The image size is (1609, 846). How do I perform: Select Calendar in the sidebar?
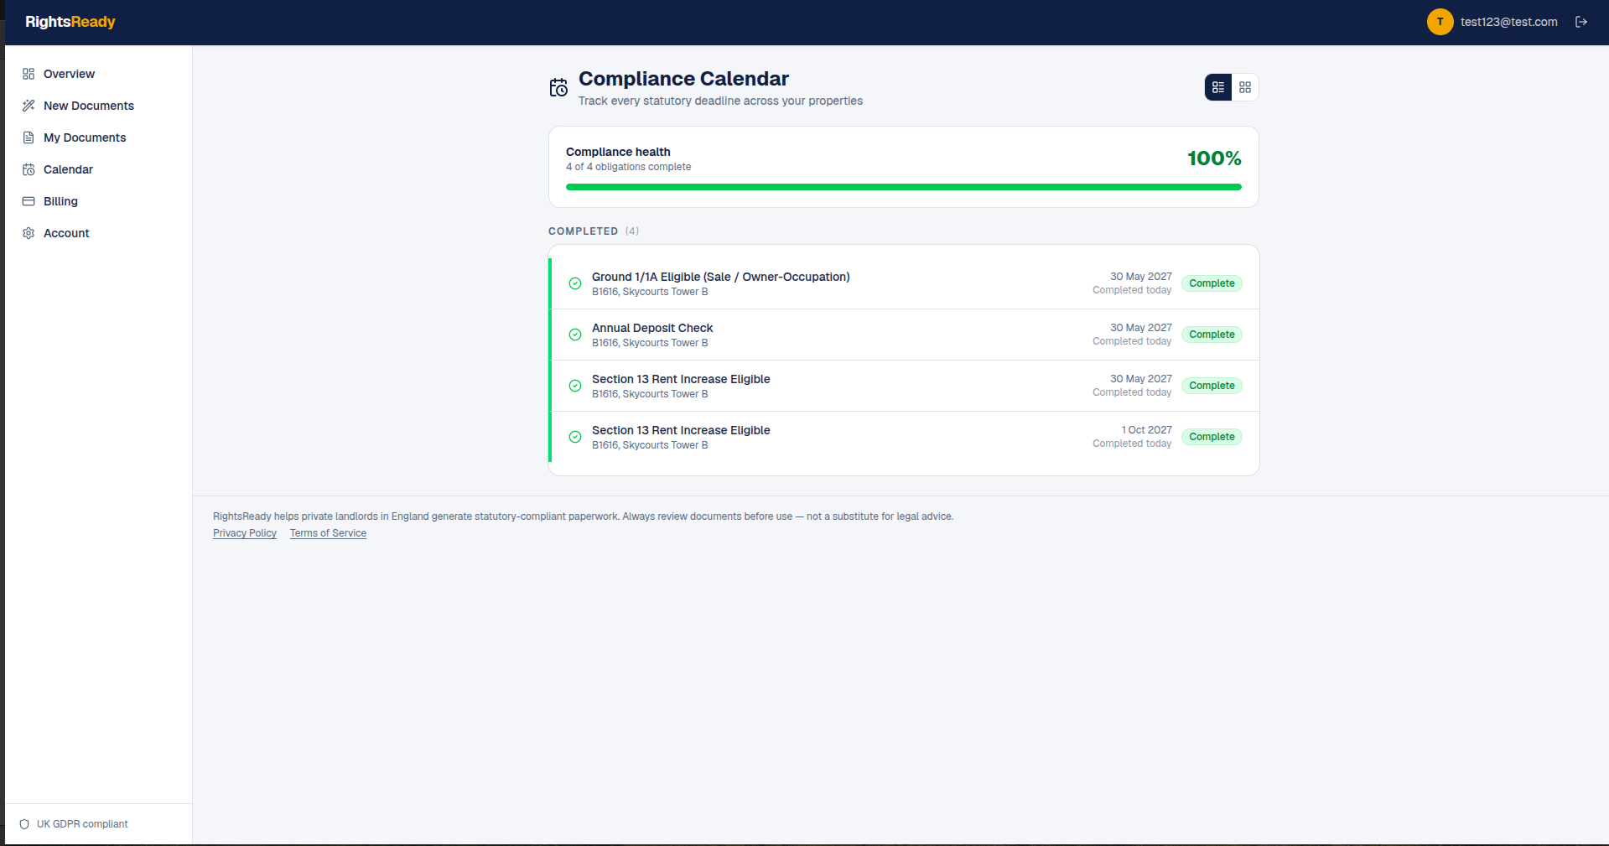(x=98, y=169)
